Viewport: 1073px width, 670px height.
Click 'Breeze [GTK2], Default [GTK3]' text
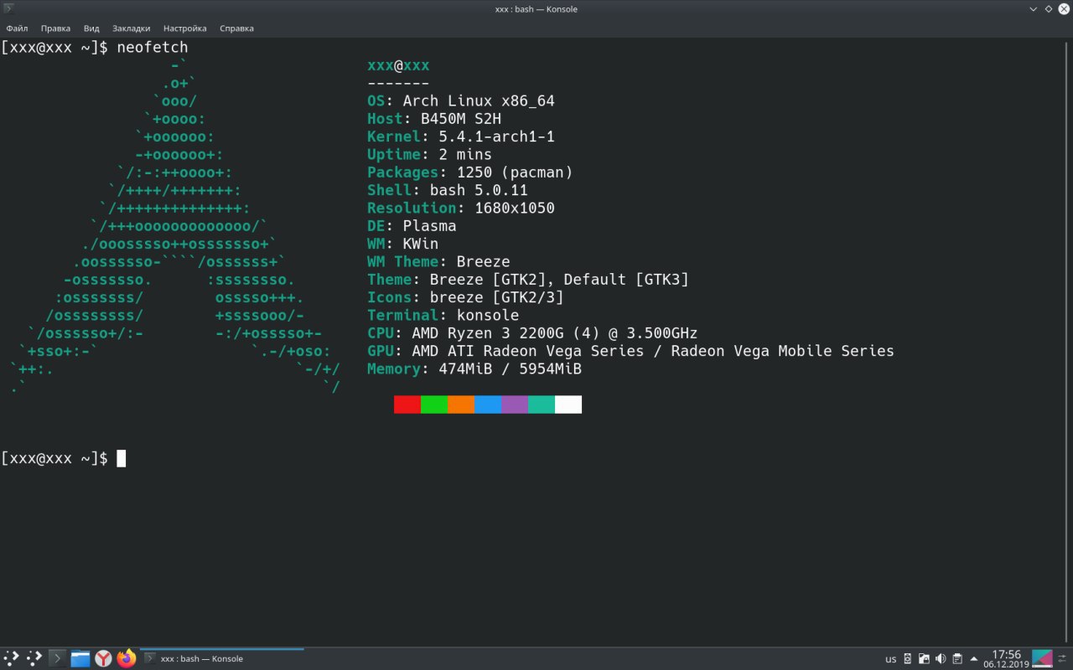click(x=559, y=280)
